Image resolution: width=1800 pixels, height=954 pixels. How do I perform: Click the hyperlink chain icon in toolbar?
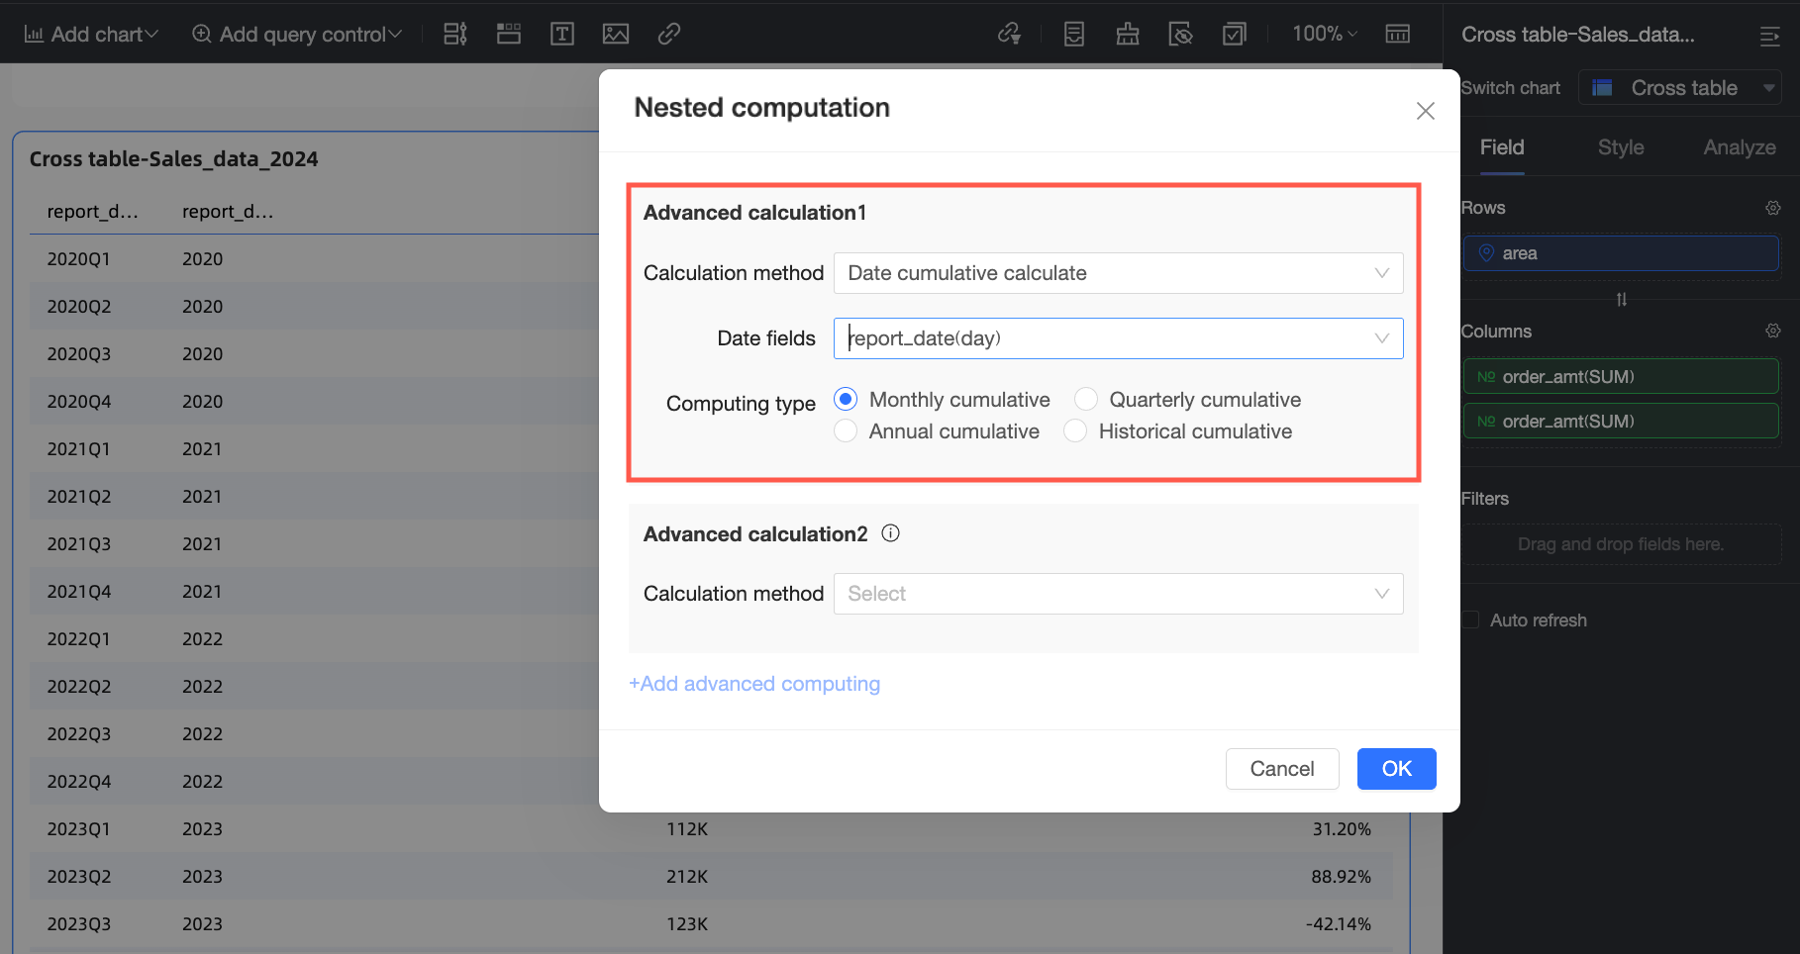669,34
